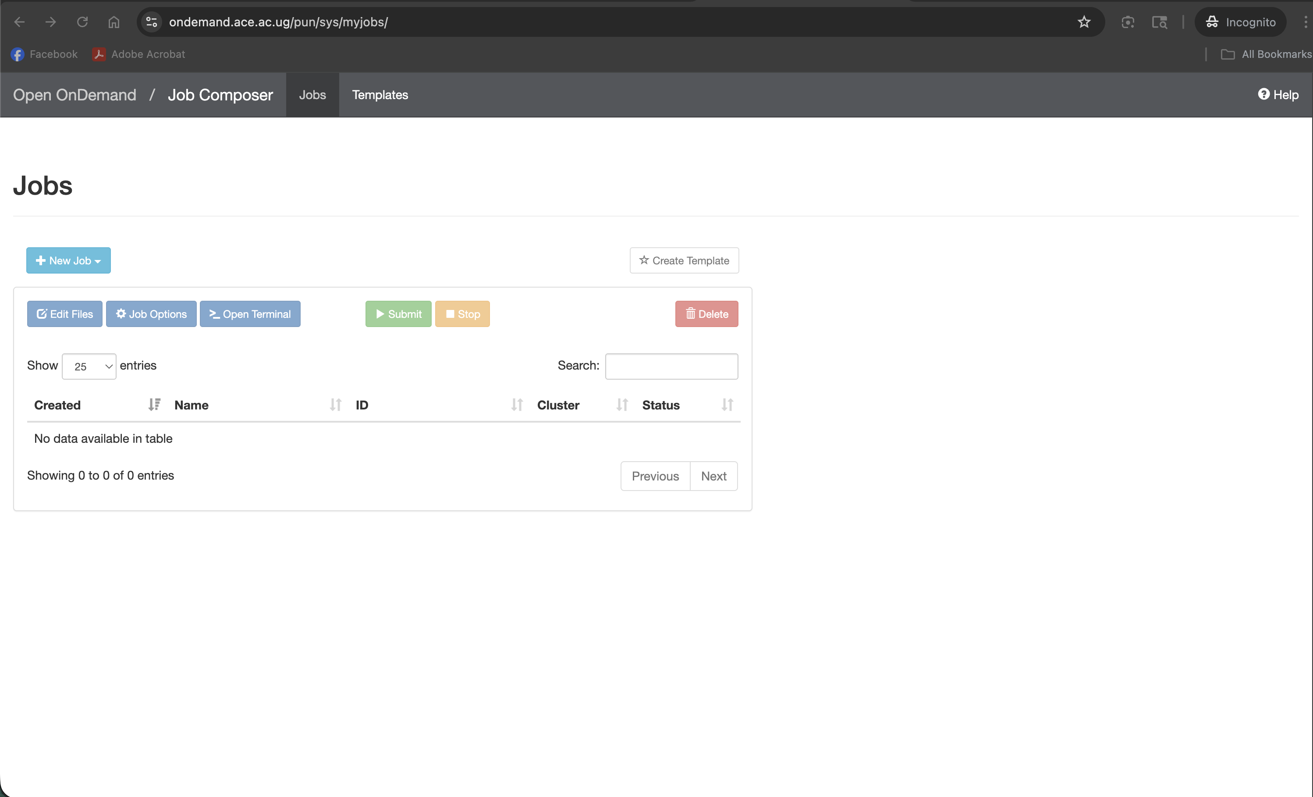
Task: Click the browser home icon
Action: click(x=114, y=22)
